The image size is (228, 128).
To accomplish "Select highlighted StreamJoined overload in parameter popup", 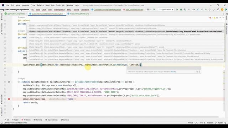I will point(125,32).
